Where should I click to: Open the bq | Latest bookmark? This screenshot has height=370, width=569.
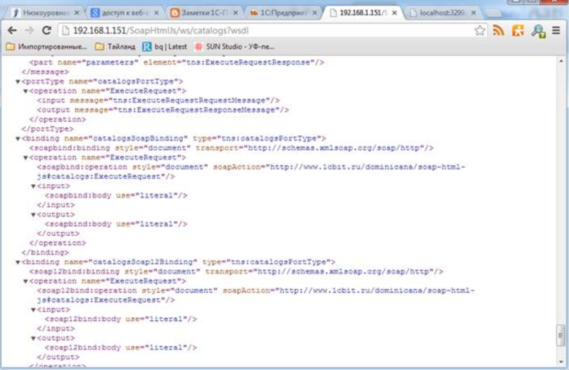pos(165,47)
